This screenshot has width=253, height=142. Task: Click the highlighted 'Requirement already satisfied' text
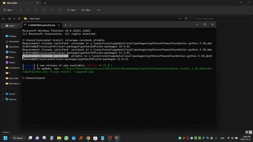45,56
